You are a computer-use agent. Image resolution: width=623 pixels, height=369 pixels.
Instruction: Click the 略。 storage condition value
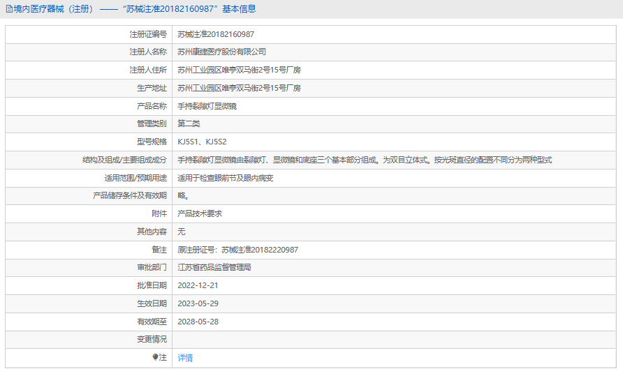point(183,195)
